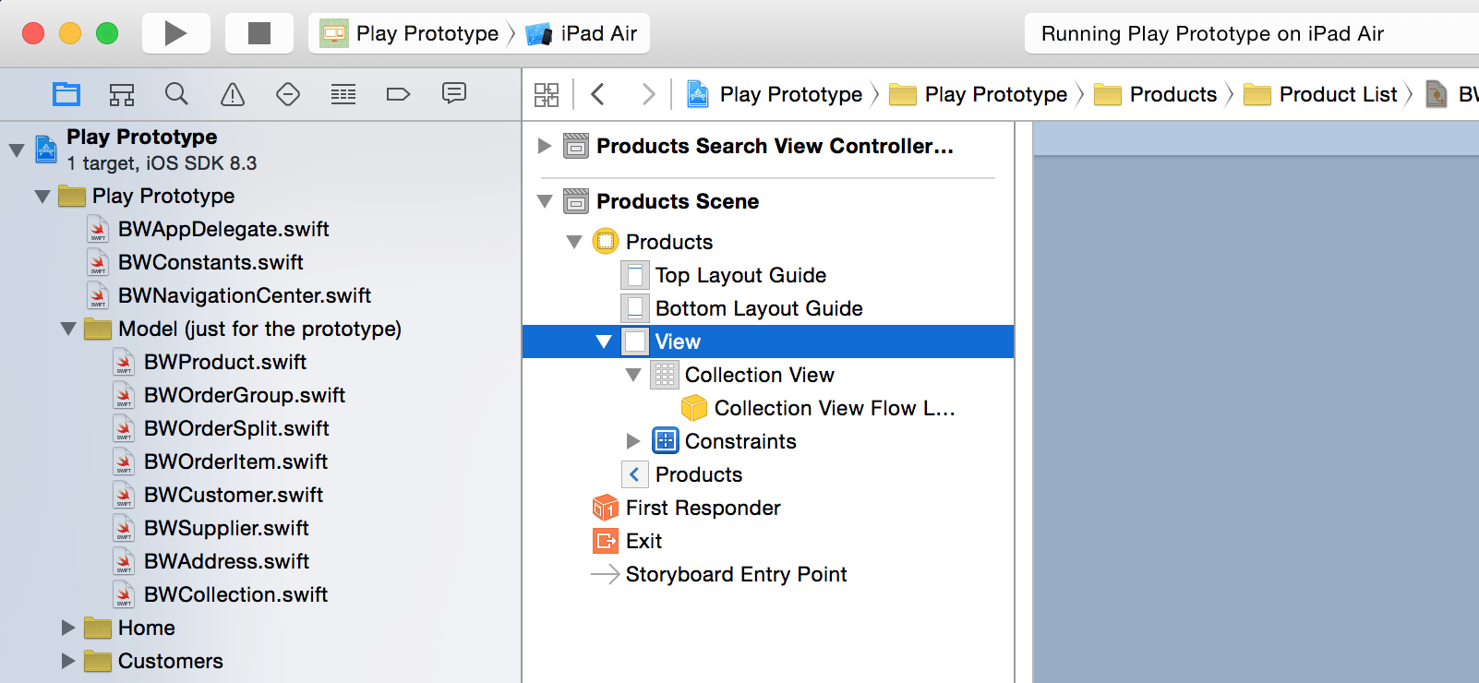Viewport: 1479px width, 683px height.
Task: Collapse the Products Scene
Action: point(545,201)
